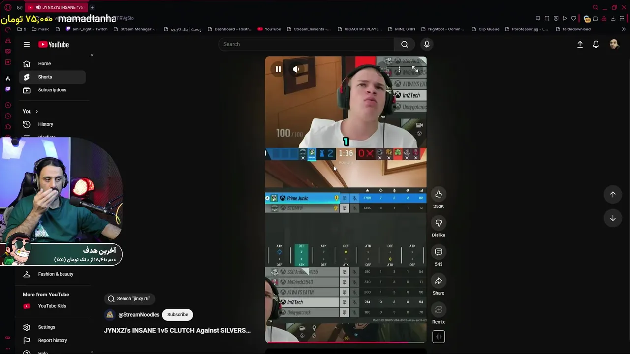630x354 pixels.
Task: Click the pin icon in address bar
Action: (x=538, y=19)
